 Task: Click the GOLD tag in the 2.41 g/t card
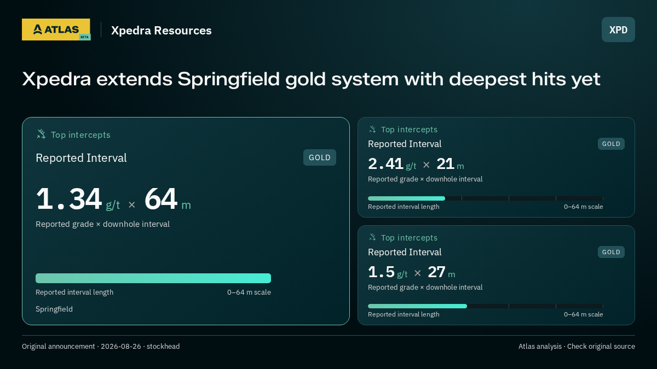click(611, 144)
